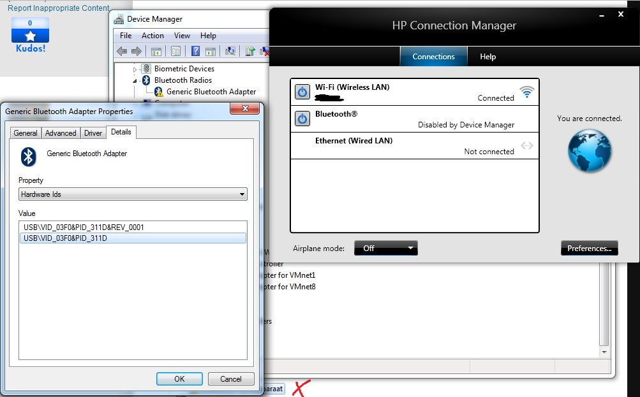The height and width of the screenshot is (397, 640).
Task: Click the Wi-Fi signal strength icon
Action: point(527,92)
